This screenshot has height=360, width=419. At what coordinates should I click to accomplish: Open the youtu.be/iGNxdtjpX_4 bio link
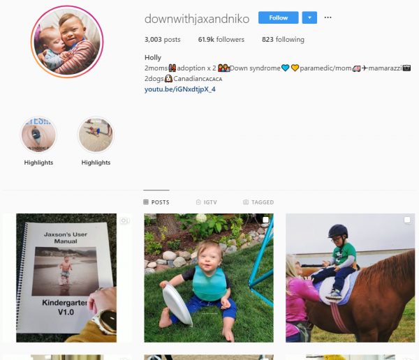coord(180,89)
